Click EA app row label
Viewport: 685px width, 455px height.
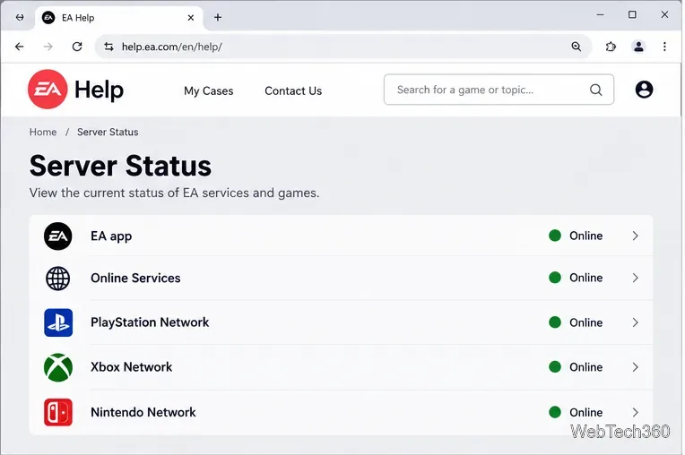coord(111,236)
